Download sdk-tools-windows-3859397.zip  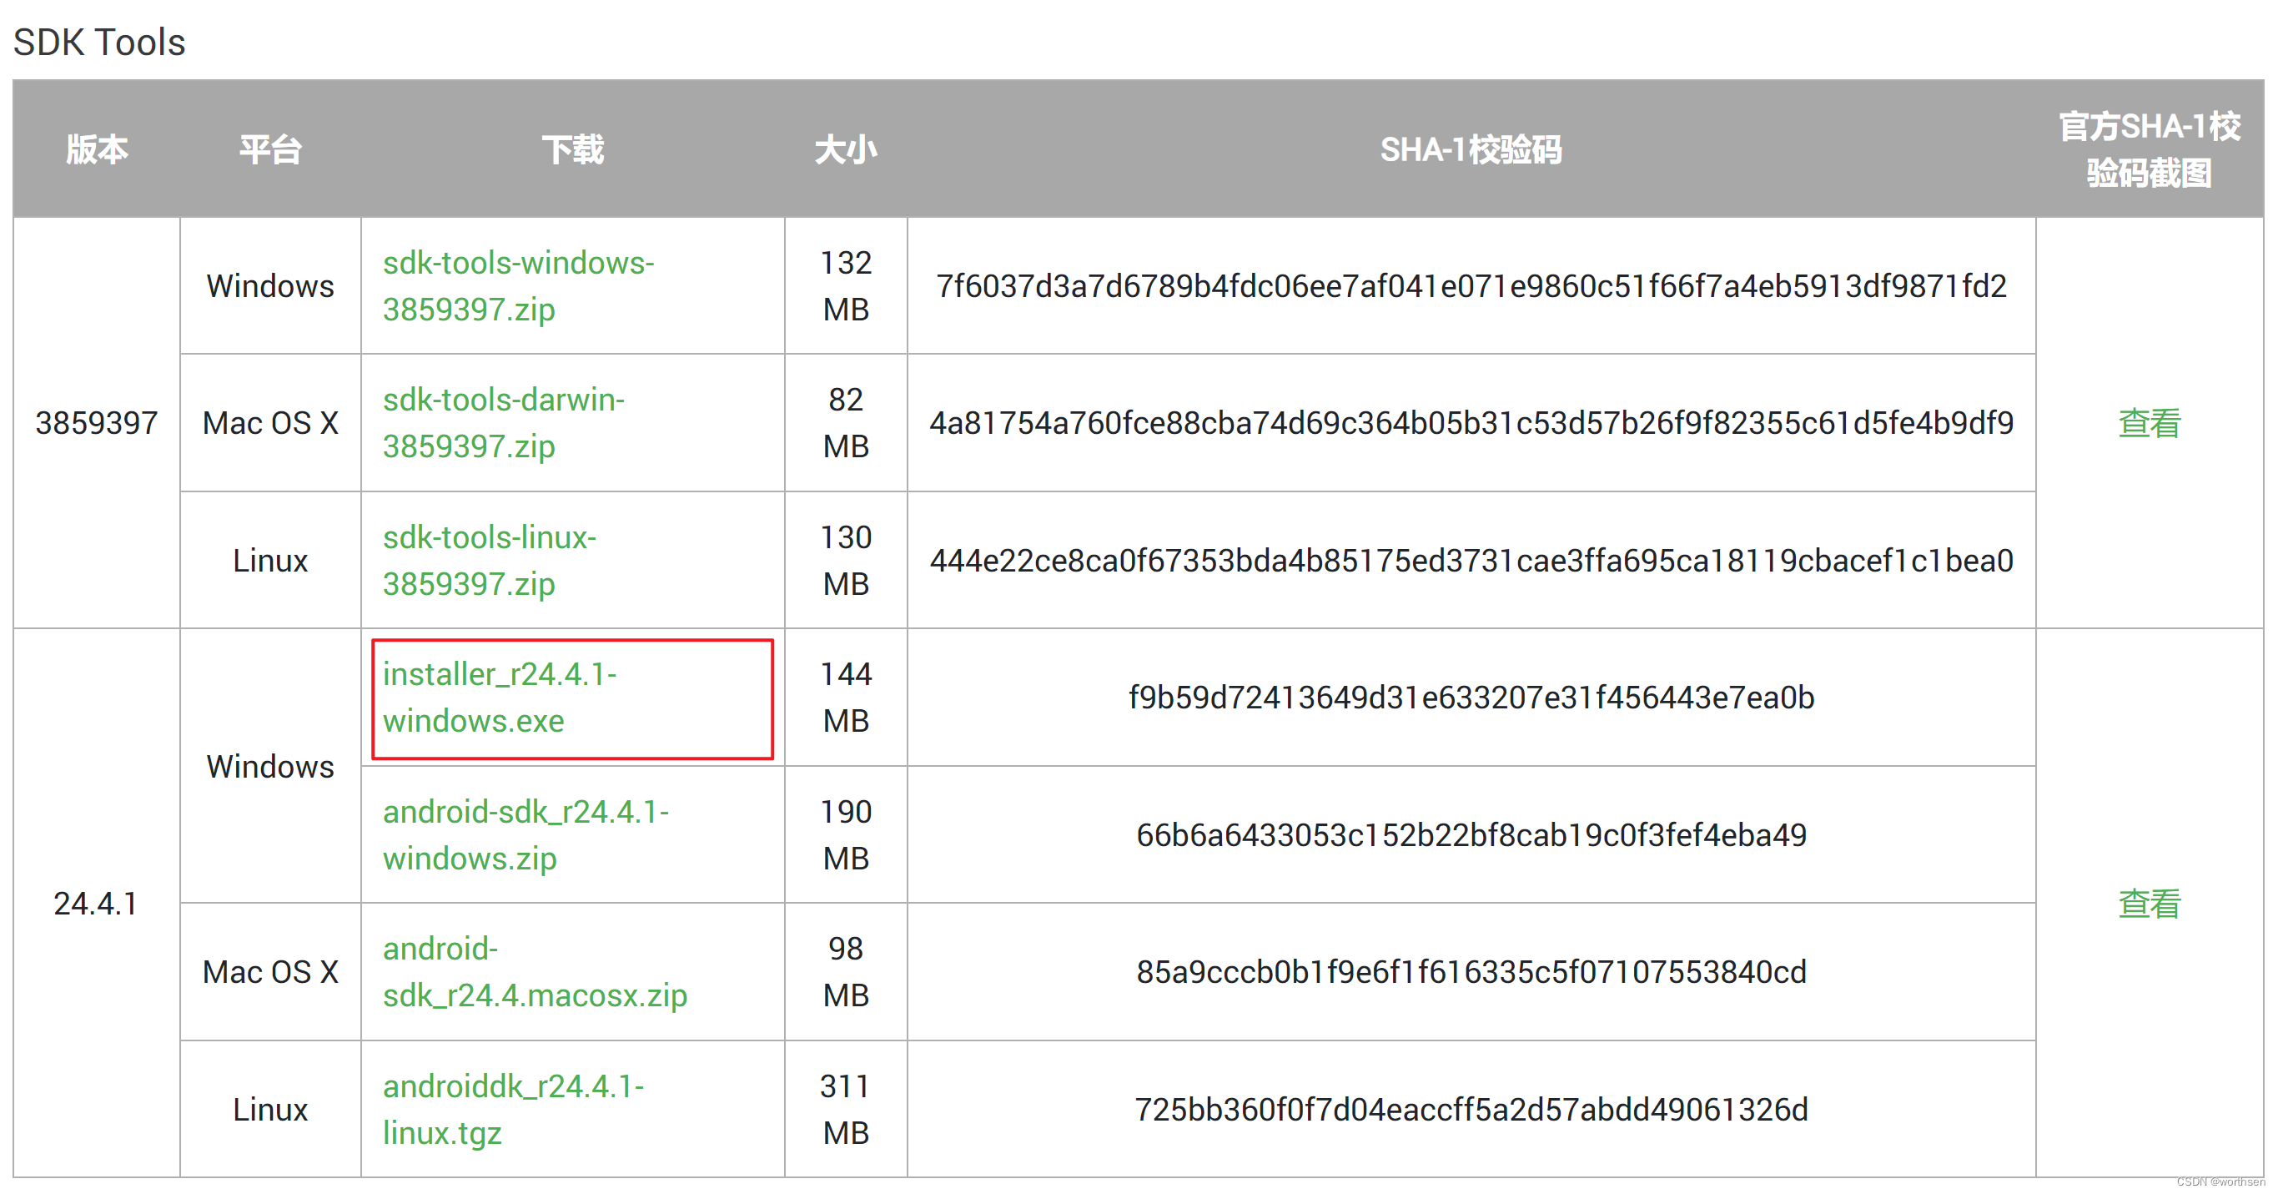518,285
